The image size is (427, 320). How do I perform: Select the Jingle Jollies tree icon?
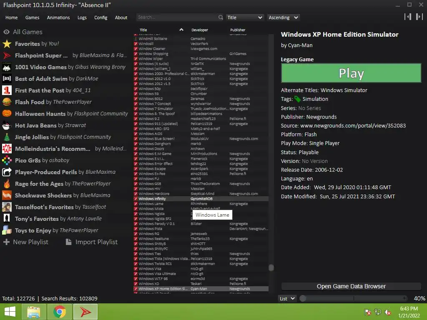pyautogui.click(x=7, y=137)
